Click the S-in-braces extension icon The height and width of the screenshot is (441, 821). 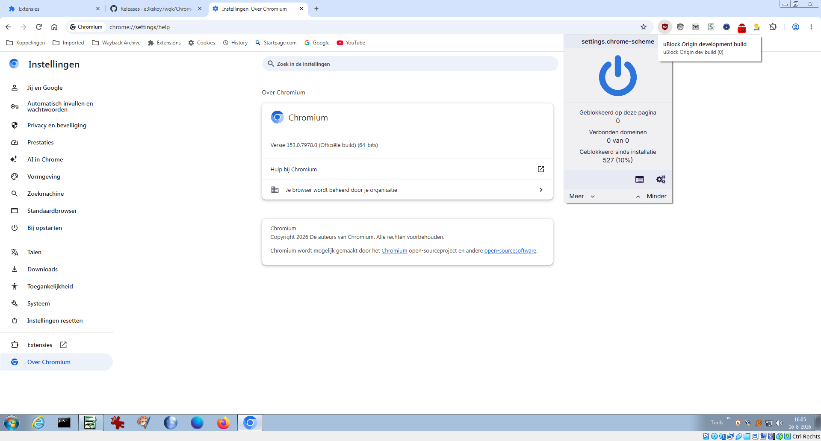(x=711, y=27)
